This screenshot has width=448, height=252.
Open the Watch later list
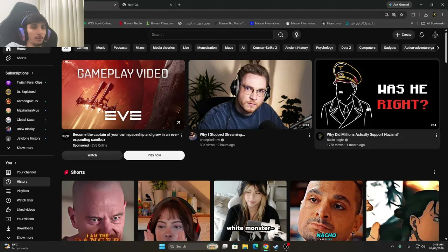click(27, 200)
